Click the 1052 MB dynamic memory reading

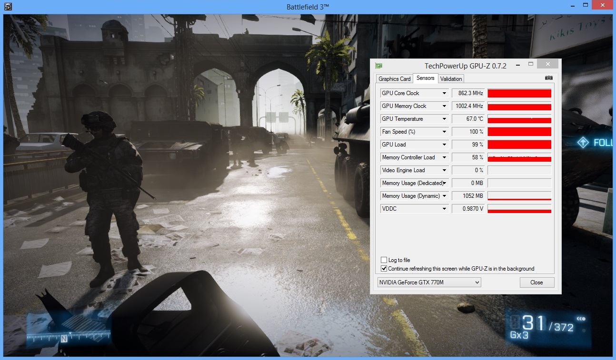468,196
